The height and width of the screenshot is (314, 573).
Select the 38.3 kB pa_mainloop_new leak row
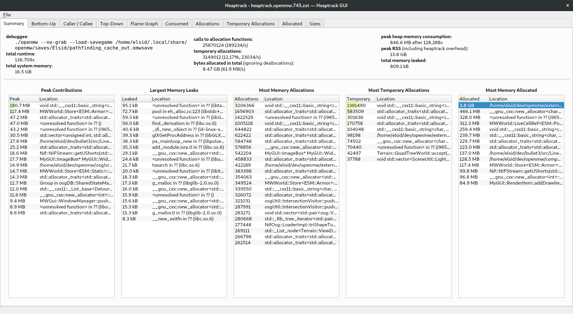(x=174, y=141)
